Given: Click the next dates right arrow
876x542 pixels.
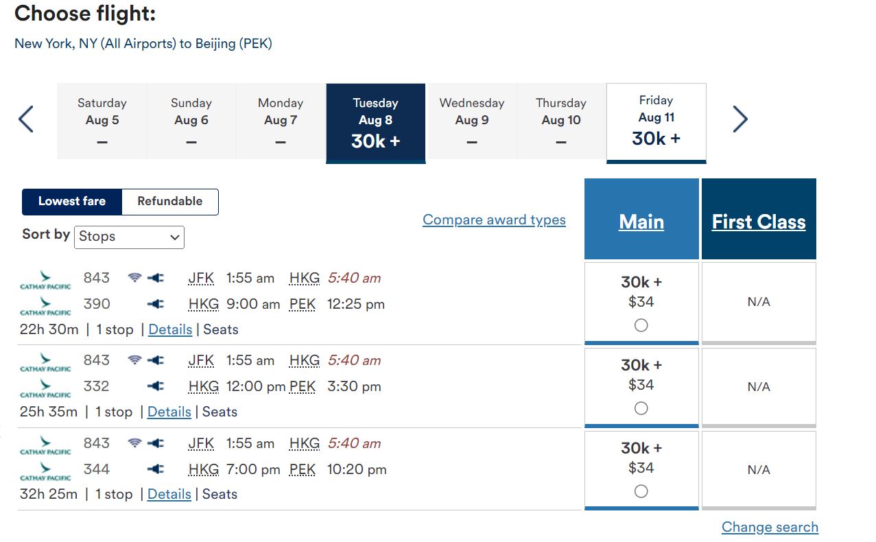Looking at the screenshot, I should coord(739,119).
